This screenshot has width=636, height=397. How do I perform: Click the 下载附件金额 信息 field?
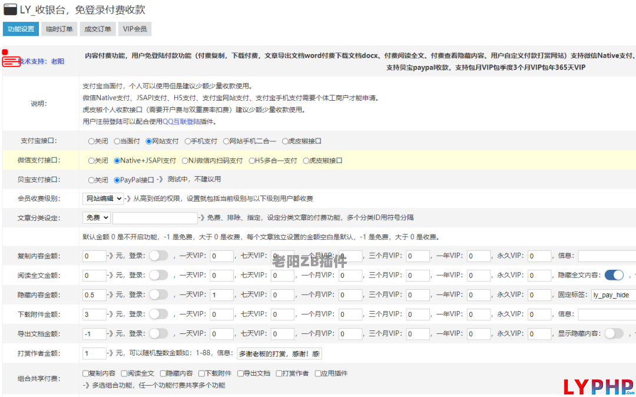[607, 315]
